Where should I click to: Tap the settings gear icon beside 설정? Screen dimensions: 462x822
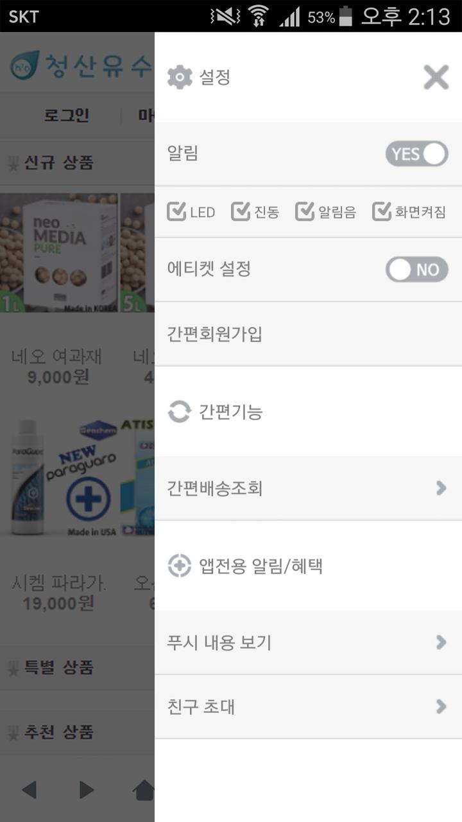[180, 78]
